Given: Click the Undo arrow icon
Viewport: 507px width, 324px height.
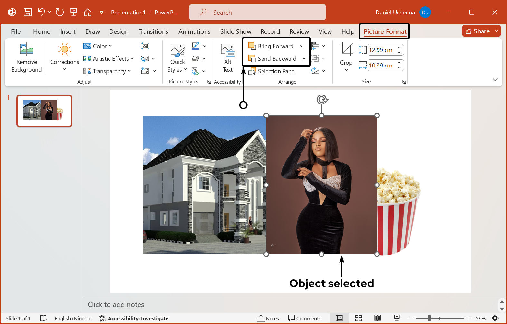Looking at the screenshot, I should tap(41, 12).
